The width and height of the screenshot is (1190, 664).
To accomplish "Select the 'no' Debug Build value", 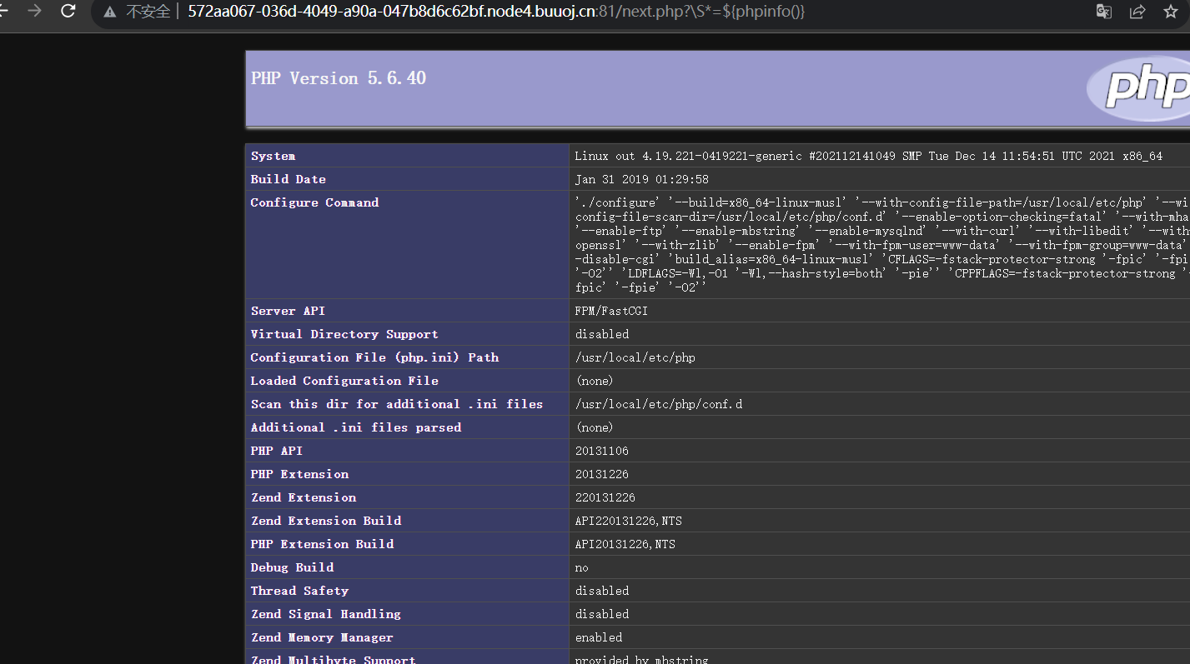I will click(582, 567).
